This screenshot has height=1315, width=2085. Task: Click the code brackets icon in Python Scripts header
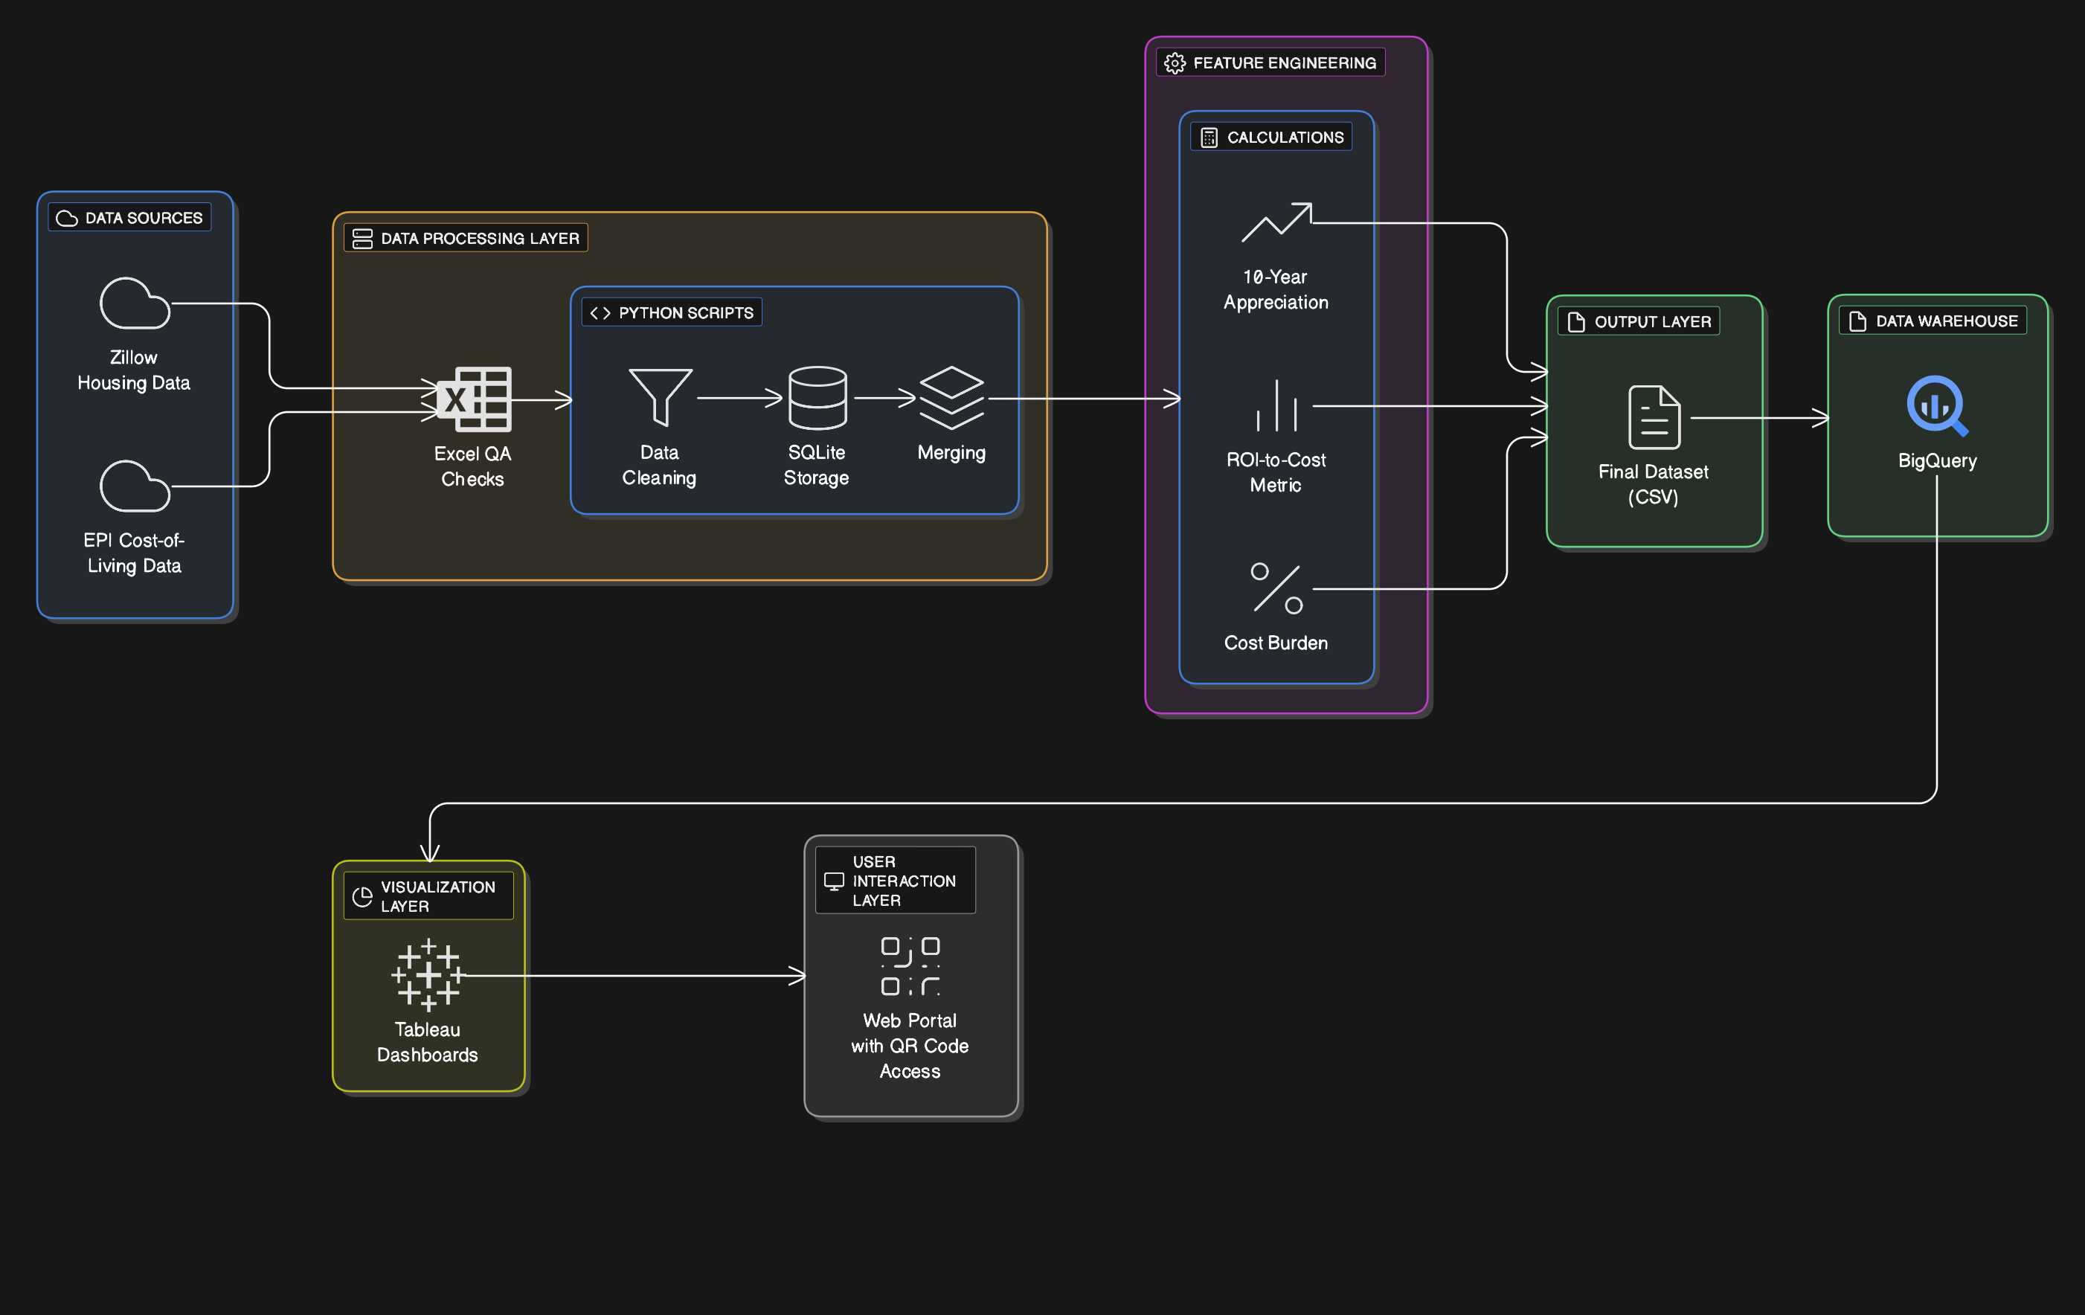point(600,312)
